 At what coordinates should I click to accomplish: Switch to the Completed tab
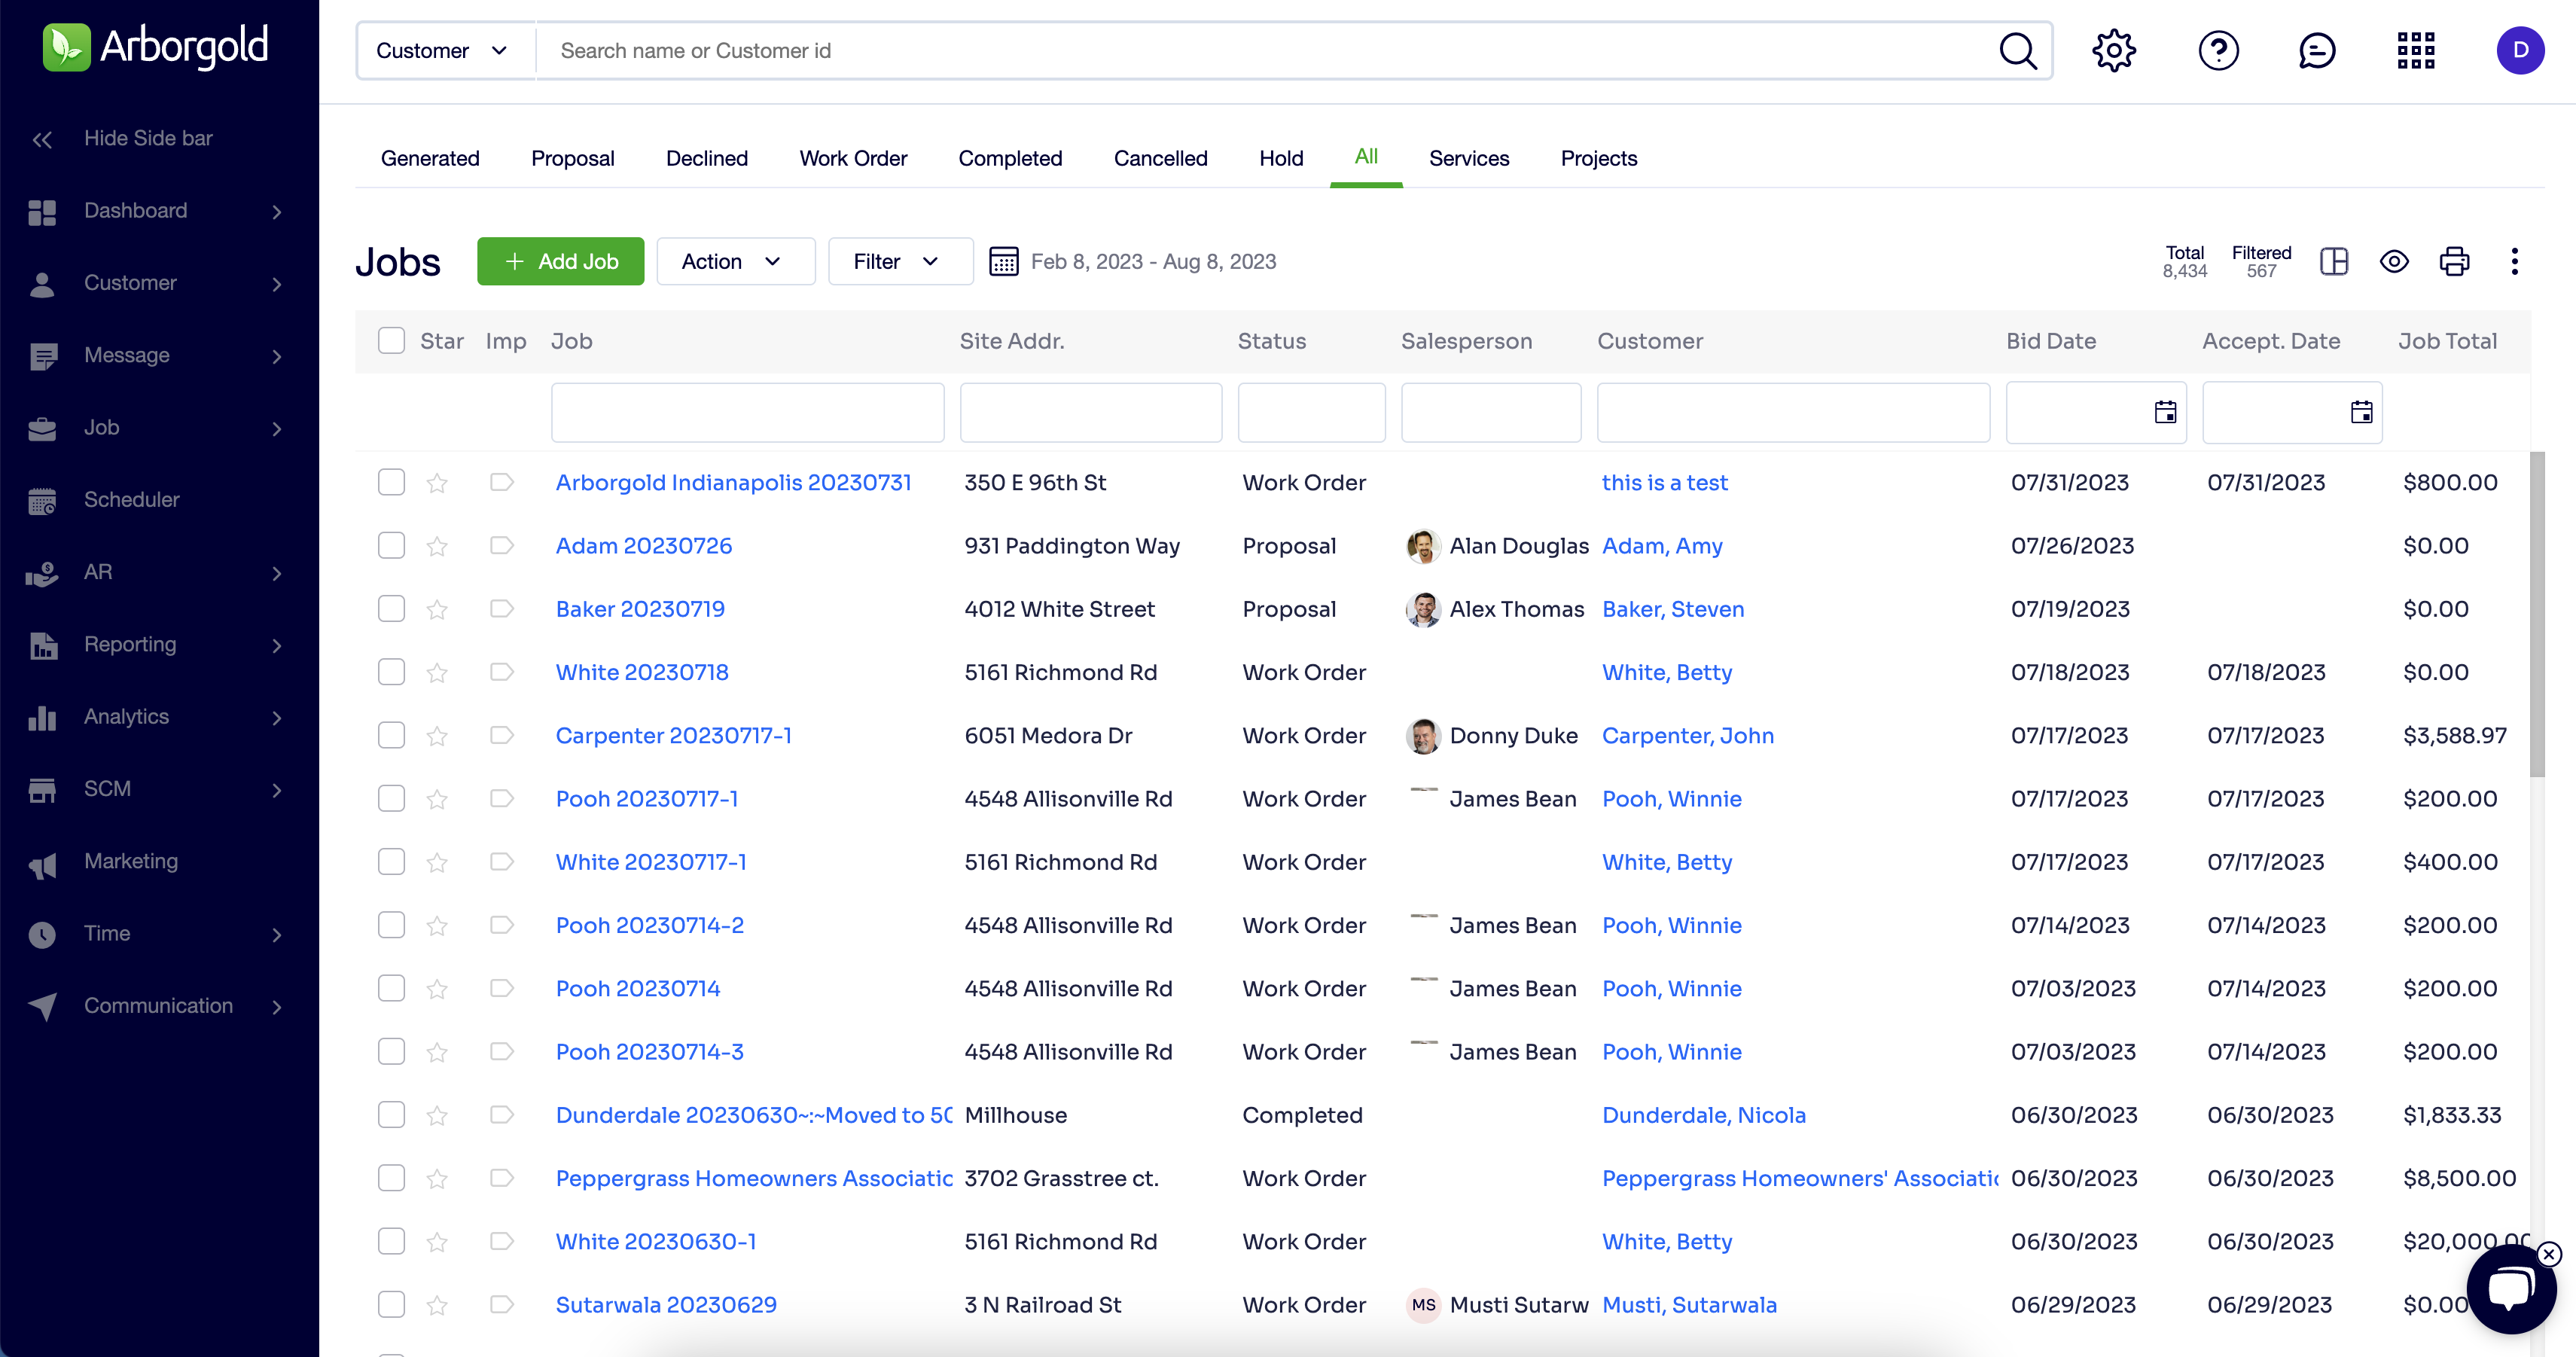(x=1010, y=158)
